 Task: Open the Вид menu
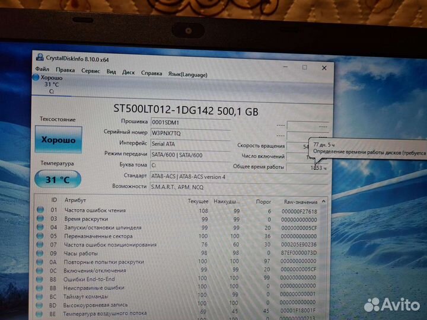tap(111, 72)
